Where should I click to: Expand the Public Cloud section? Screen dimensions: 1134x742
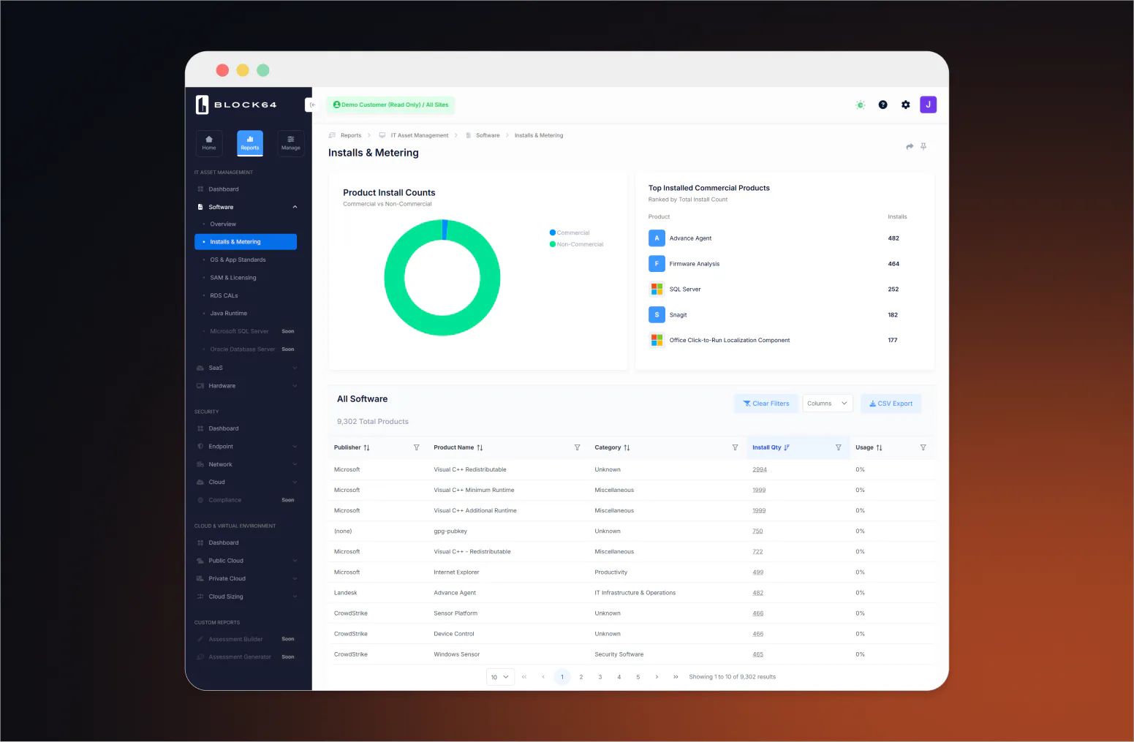point(247,561)
